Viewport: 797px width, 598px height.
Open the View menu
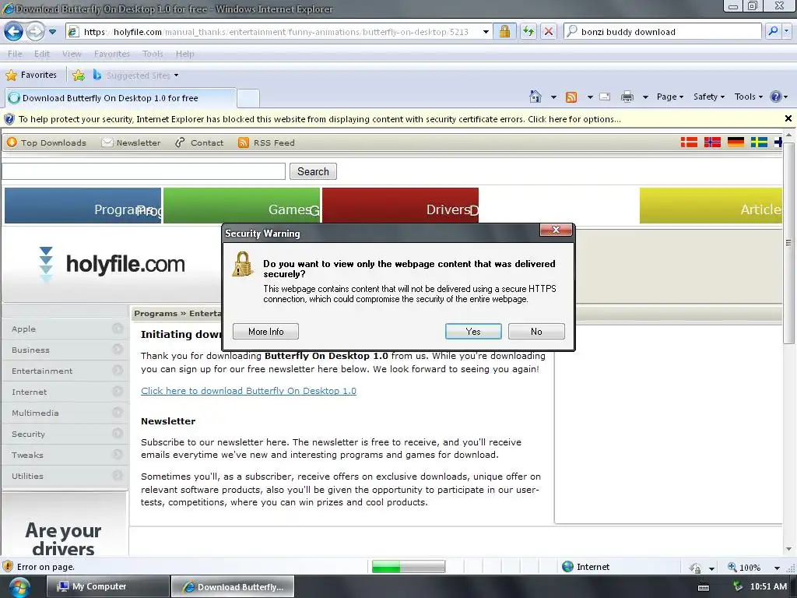coord(72,54)
